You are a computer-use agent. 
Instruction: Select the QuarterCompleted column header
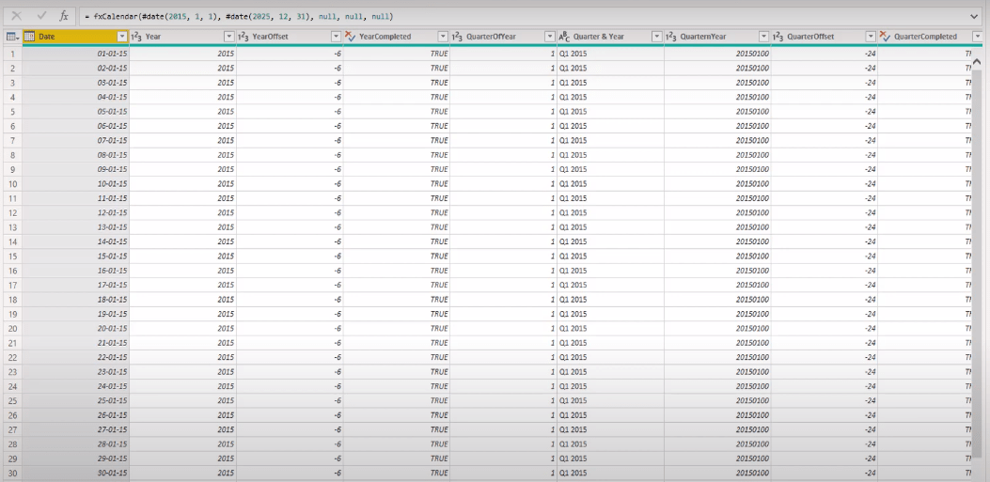tap(932, 37)
